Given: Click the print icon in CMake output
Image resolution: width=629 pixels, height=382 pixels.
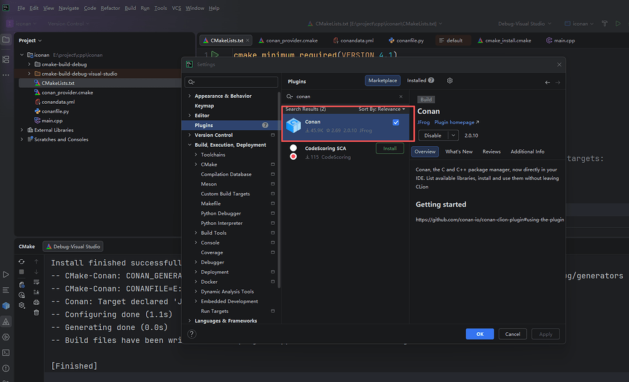Looking at the screenshot, I should (36, 302).
